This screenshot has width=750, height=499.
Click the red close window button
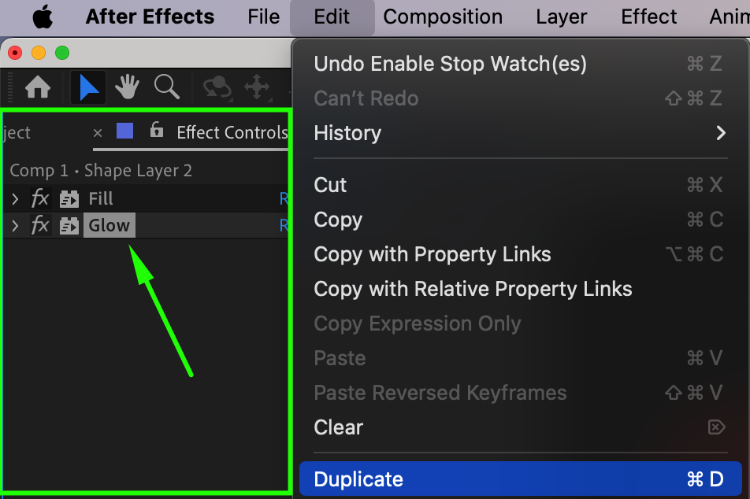(x=15, y=53)
